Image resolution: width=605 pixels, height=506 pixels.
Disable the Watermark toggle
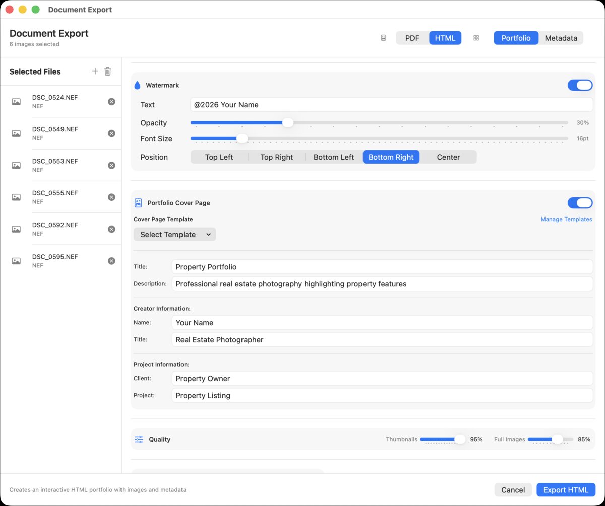pos(580,85)
